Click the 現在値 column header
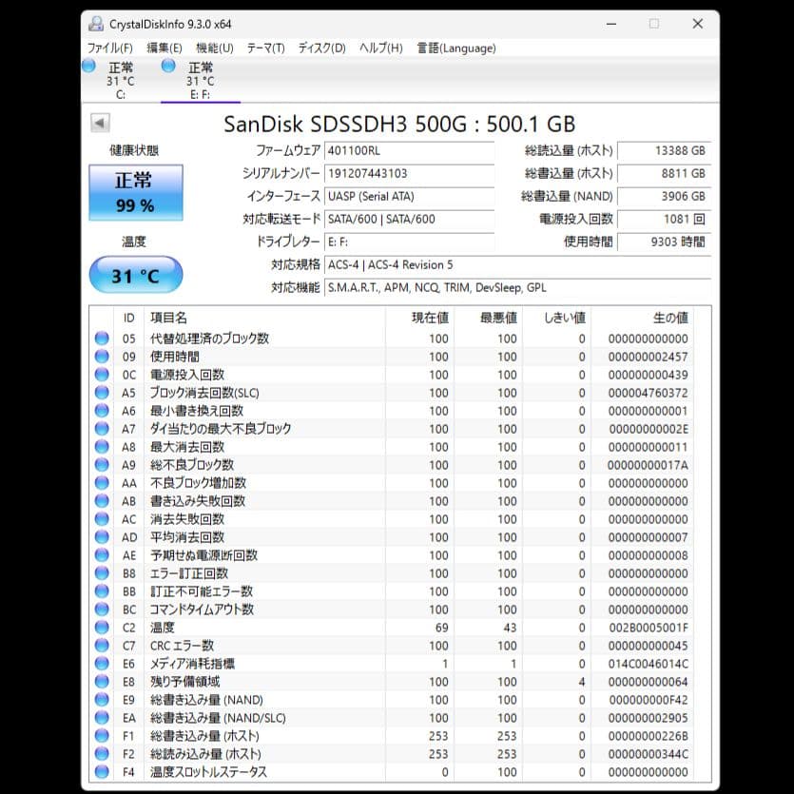 (x=419, y=318)
